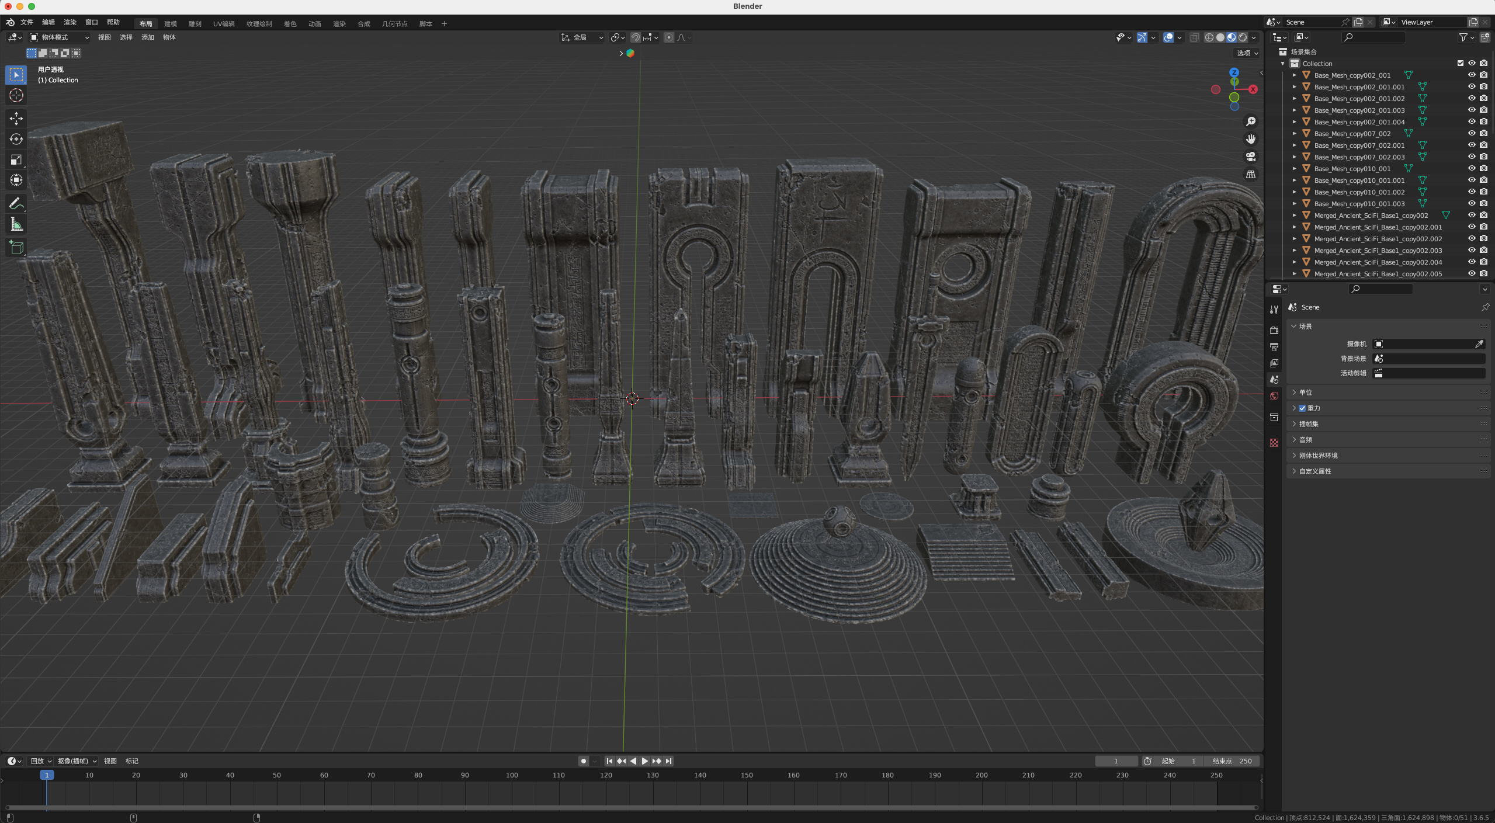1495x823 pixels.
Task: Toggle snapping magnet icon
Action: (636, 37)
